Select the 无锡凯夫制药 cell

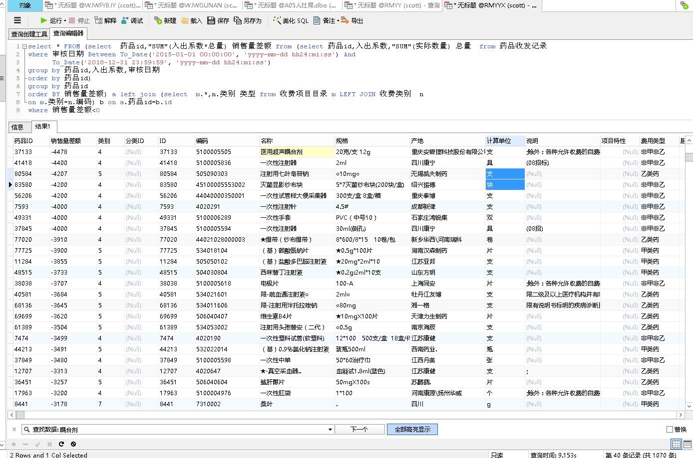point(448,173)
